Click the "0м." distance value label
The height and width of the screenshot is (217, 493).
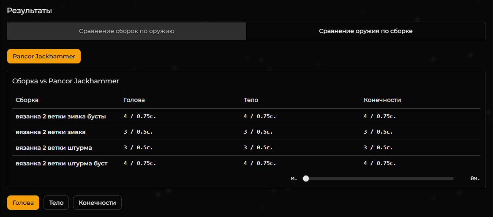click(x=475, y=179)
